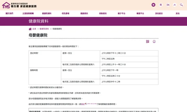
Task: Open the 主要服務範疇 menu
Action: point(28,13)
